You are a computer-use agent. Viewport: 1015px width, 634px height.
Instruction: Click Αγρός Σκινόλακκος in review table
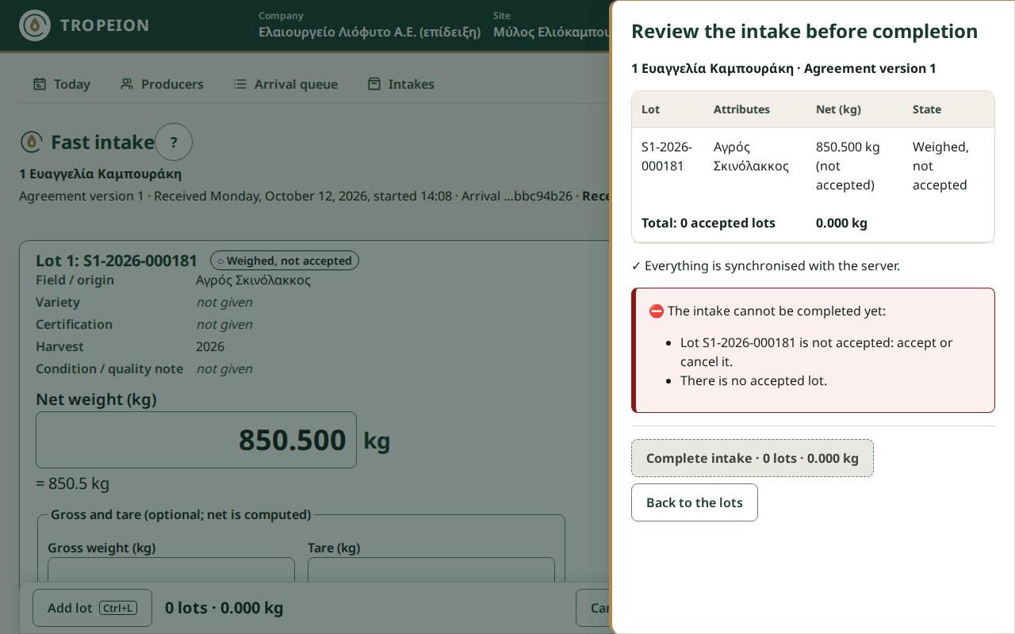[751, 156]
